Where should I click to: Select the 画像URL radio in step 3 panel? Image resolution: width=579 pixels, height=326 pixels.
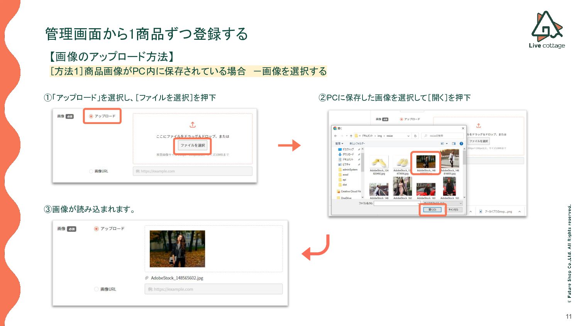point(96,289)
